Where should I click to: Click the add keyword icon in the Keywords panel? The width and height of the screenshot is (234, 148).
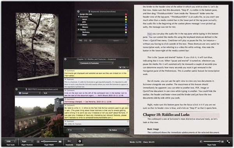[80, 41]
